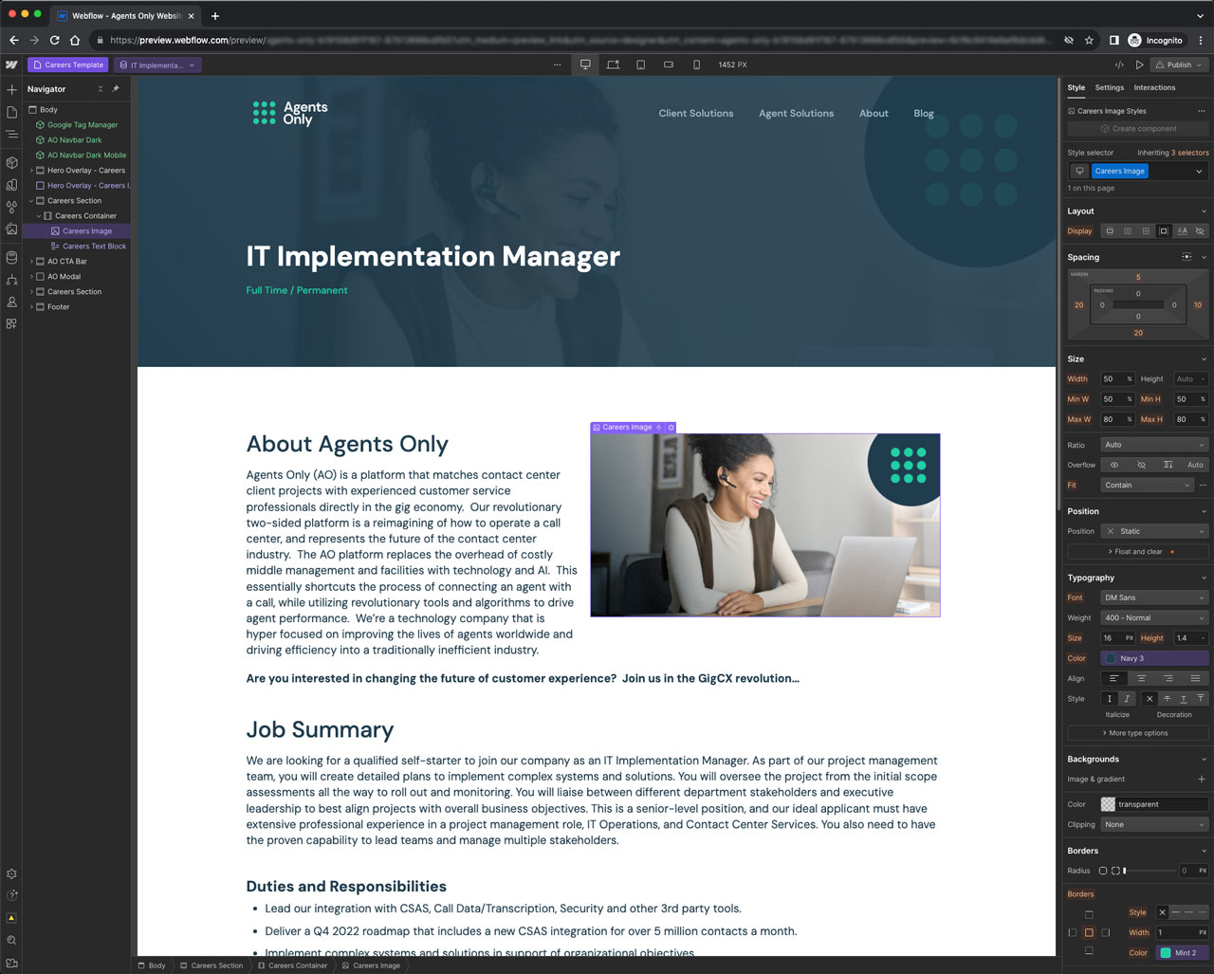1214x974 pixels.
Task: Open the Ratio Auto dropdown
Action: point(1154,445)
